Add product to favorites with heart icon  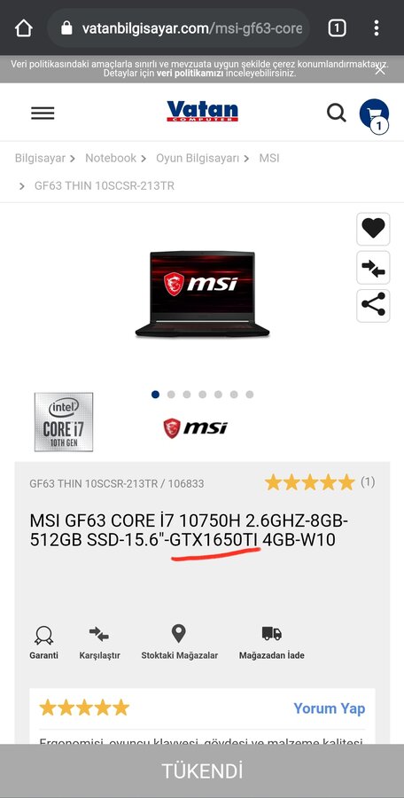pyautogui.click(x=373, y=229)
